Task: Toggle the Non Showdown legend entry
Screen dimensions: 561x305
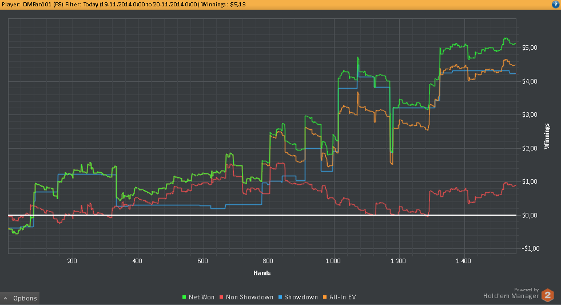Action: click(x=246, y=297)
